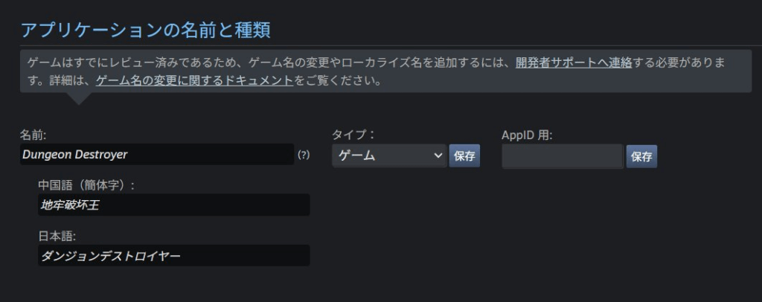Viewport: 762px width, 302px height.
Task: Select the ダンジョンデストロイヤー Japanese name field
Action: [x=173, y=255]
